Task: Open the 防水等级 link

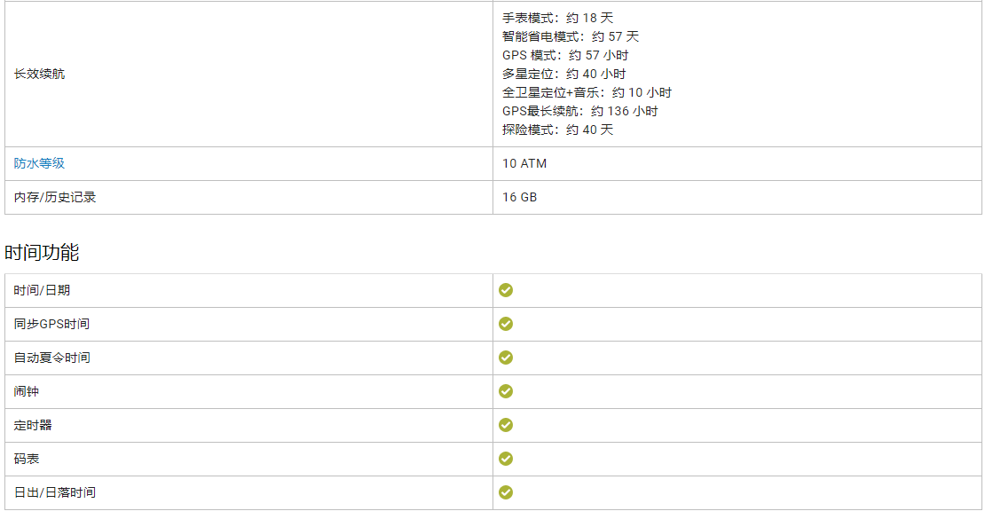Action: coord(39,163)
